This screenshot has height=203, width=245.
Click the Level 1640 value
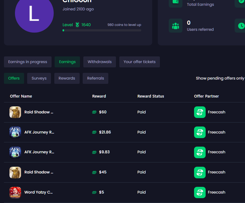pyautogui.click(x=86, y=25)
